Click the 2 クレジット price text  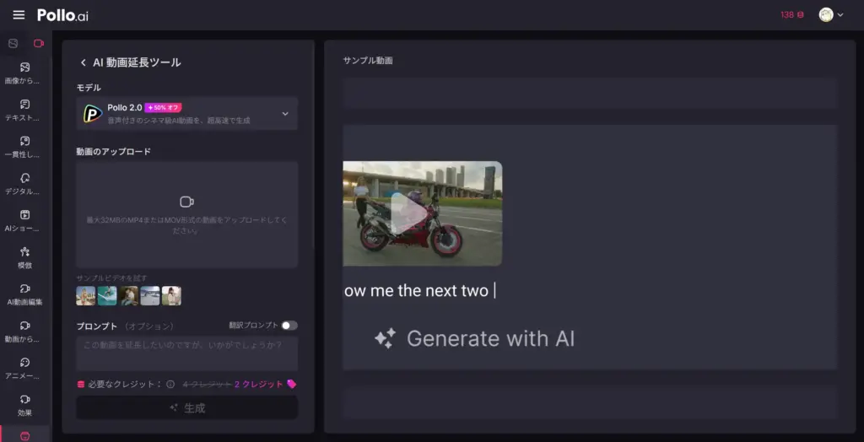[x=258, y=384]
